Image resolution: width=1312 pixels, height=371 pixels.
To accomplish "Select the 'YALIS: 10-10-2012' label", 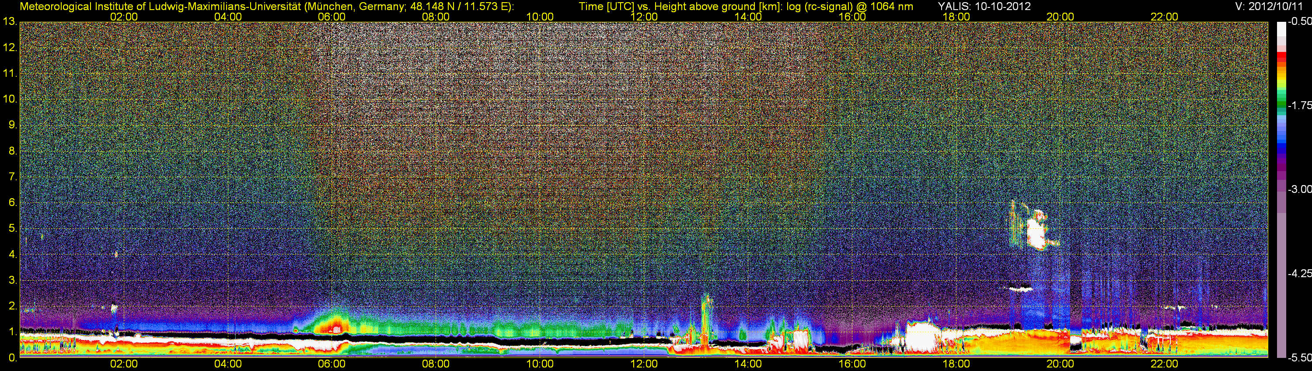I will tap(984, 6).
